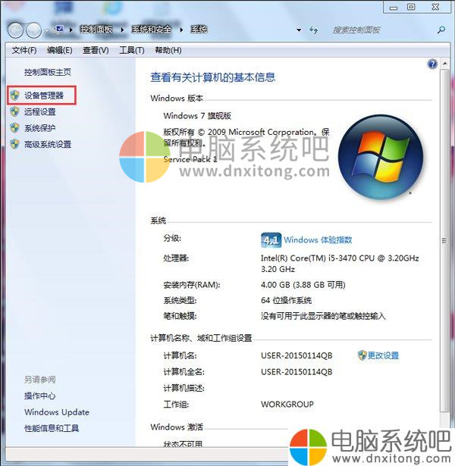Click the refresh arrows icon in address bar
The height and width of the screenshot is (466, 455).
coord(314,30)
